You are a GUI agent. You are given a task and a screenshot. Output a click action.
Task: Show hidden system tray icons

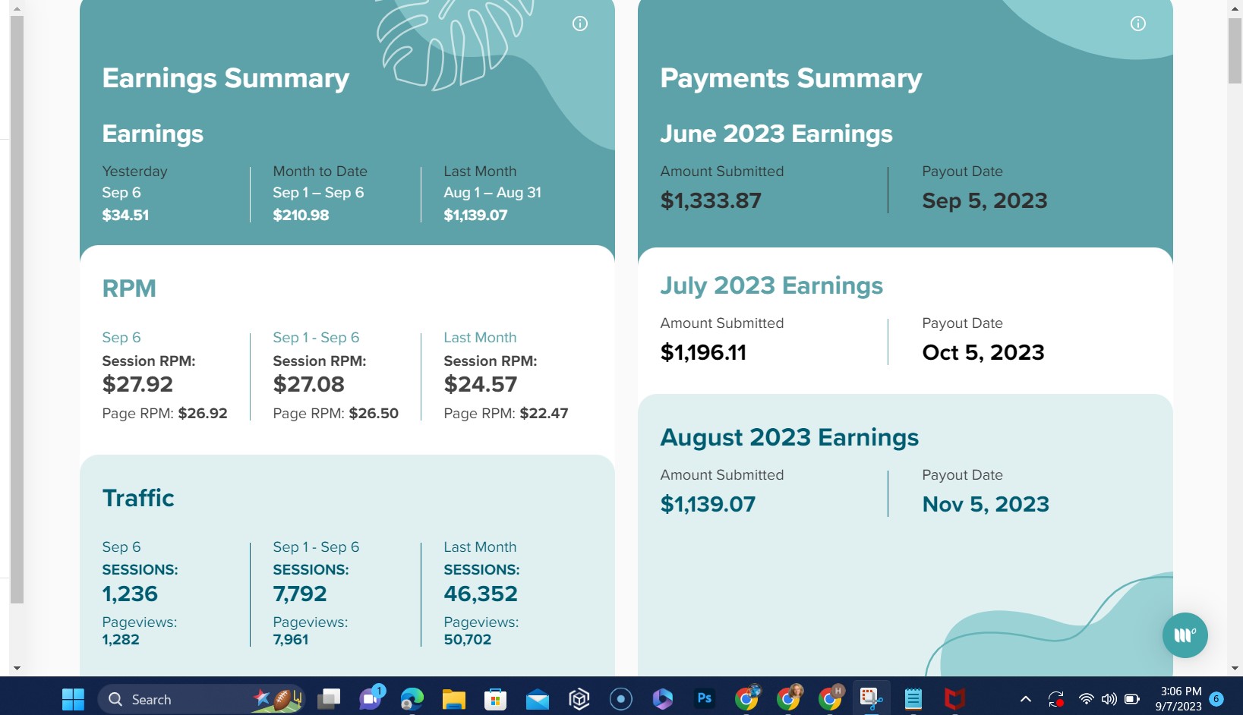[x=1025, y=699]
